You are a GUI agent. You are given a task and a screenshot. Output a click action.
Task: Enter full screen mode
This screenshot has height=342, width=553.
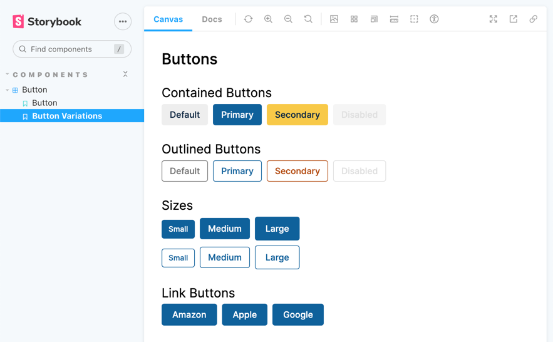tap(494, 19)
